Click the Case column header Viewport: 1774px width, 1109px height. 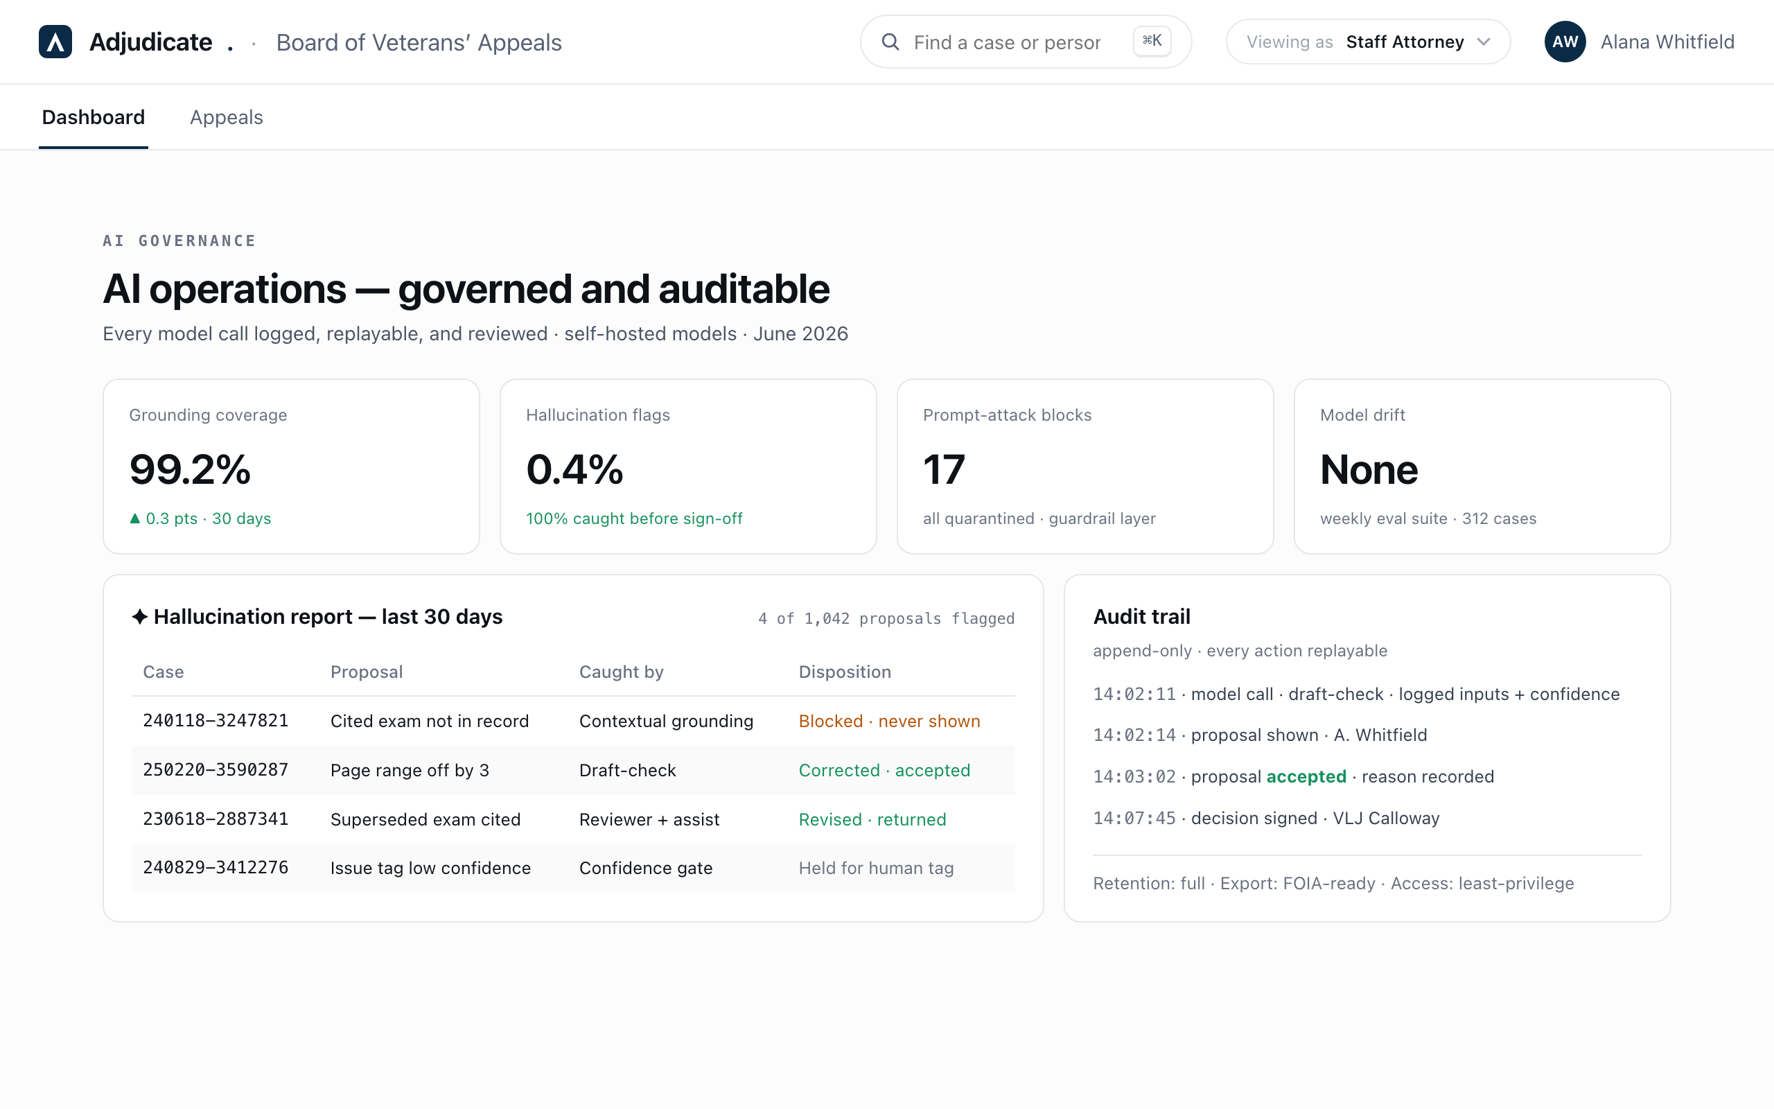click(163, 672)
